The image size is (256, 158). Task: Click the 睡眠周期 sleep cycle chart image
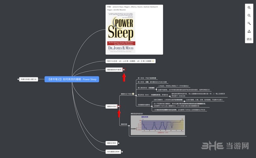coord(158,125)
